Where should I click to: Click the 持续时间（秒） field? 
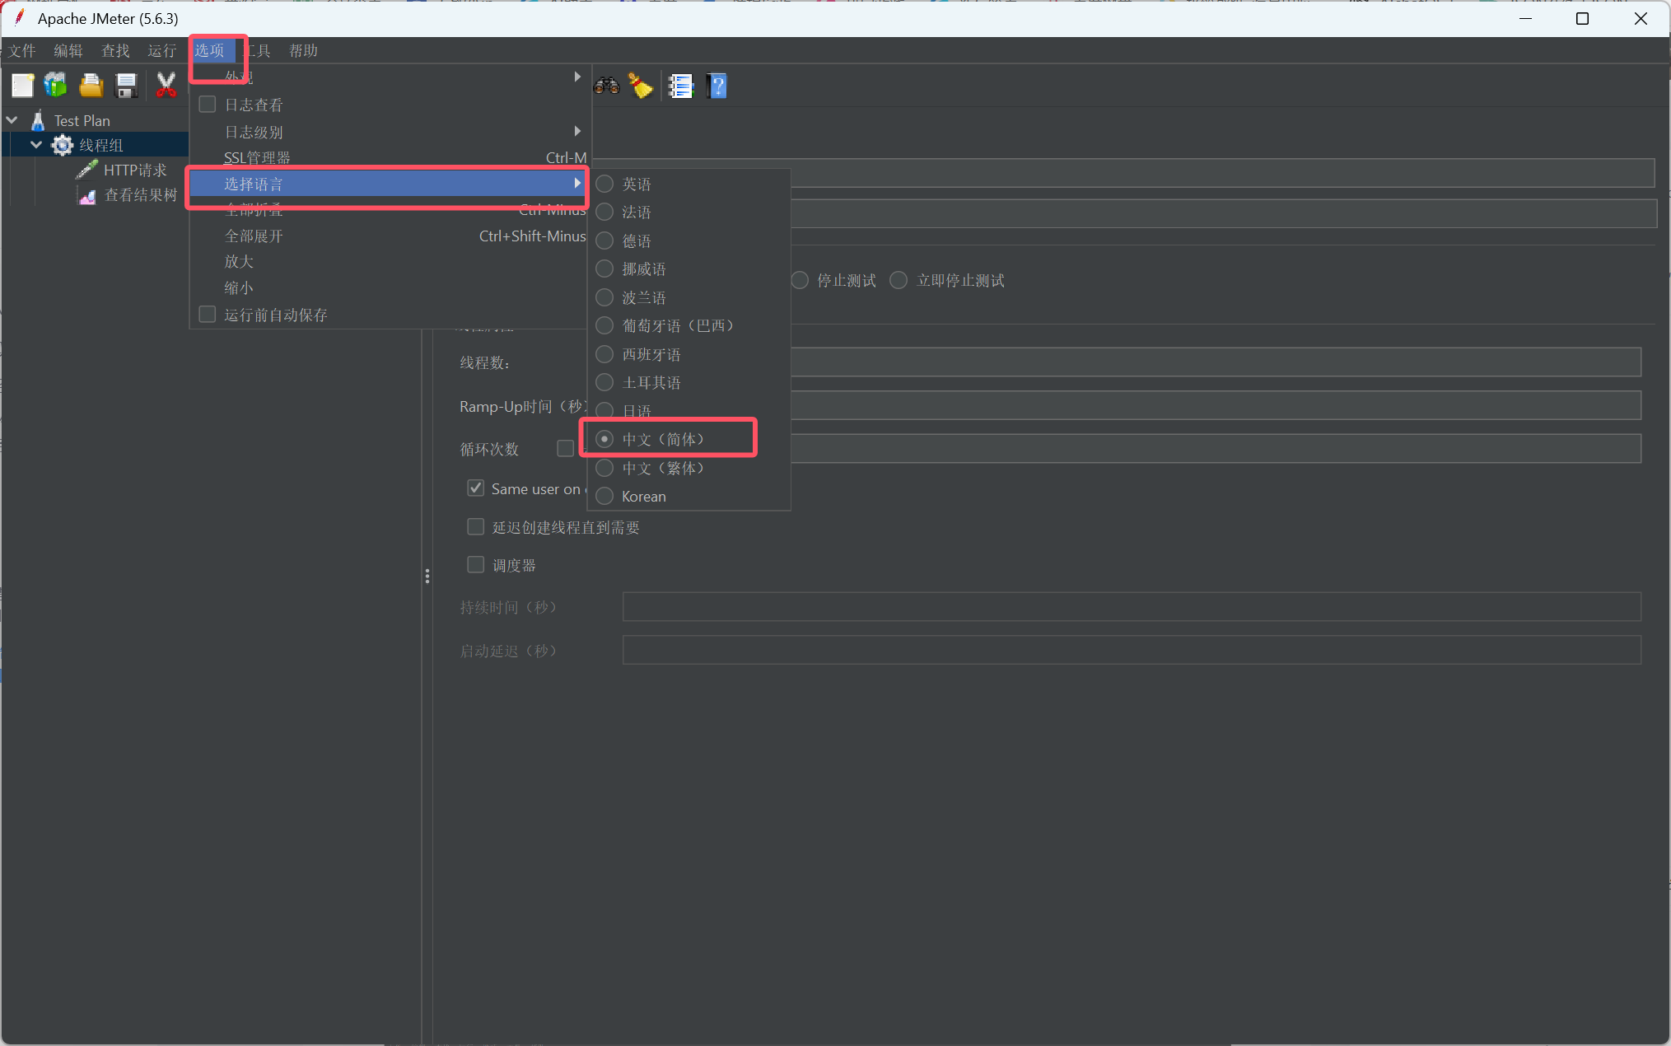pos(1132,606)
